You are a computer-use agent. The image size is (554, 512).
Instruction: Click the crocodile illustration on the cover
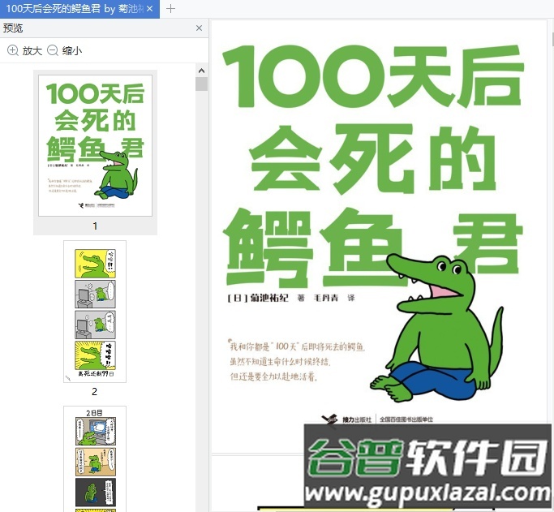pos(436,328)
